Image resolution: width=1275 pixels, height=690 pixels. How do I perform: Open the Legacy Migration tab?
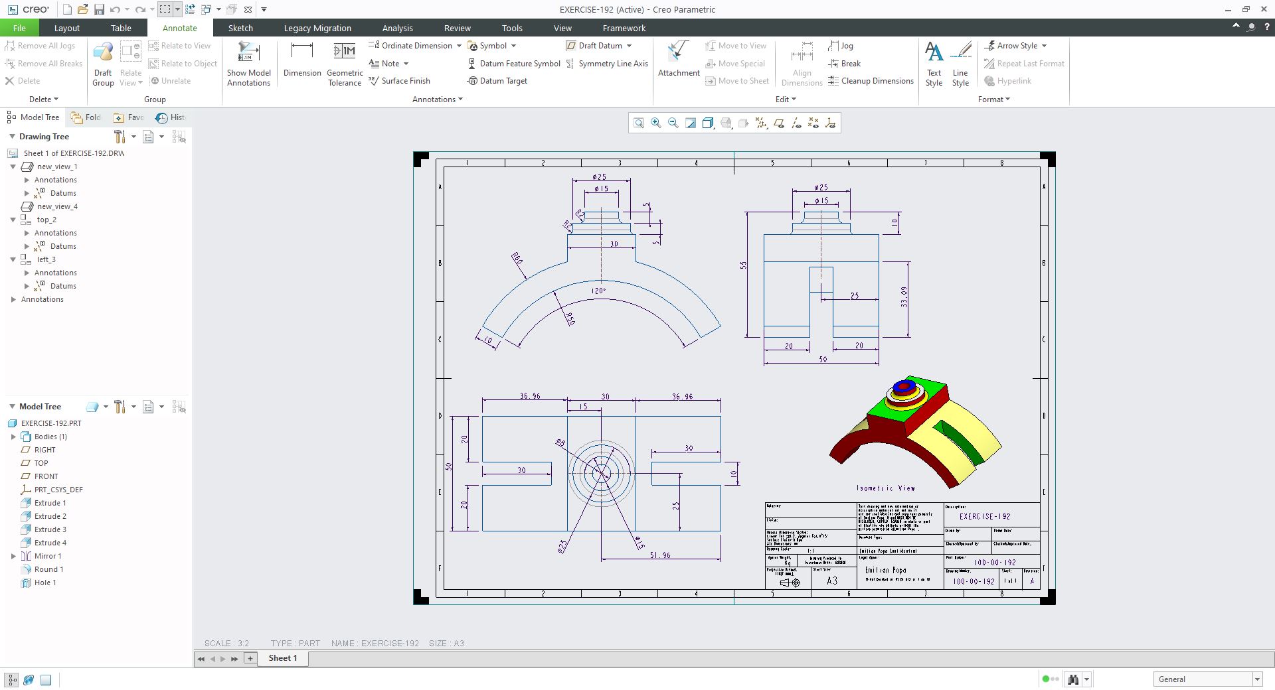pos(317,28)
